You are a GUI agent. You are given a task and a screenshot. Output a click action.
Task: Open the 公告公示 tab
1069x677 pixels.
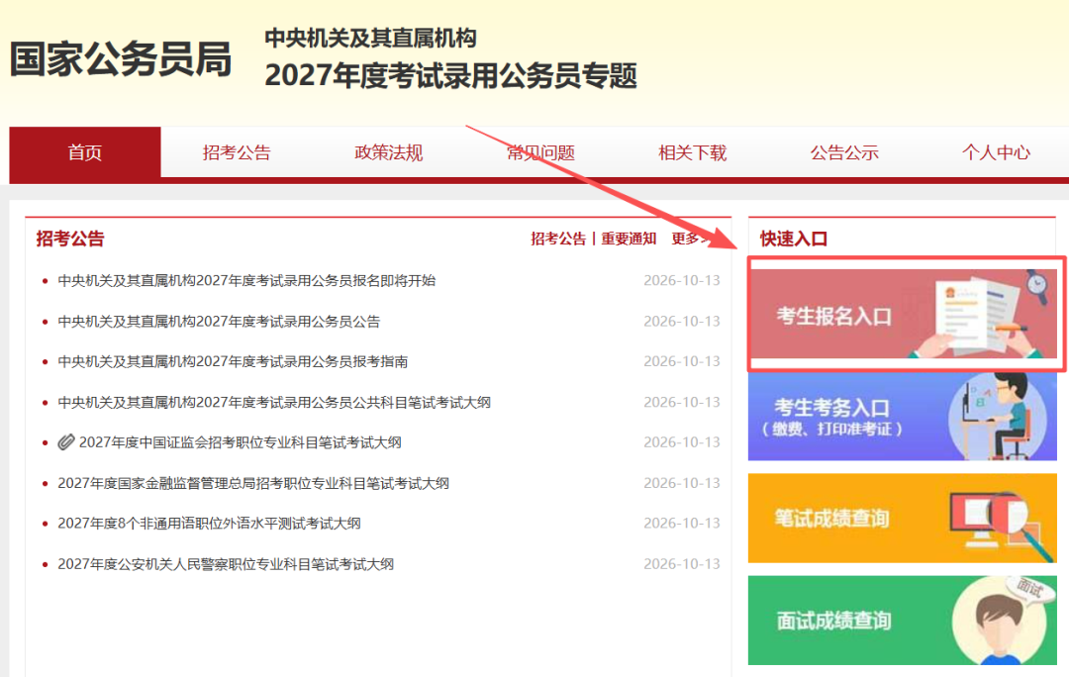pyautogui.click(x=844, y=152)
